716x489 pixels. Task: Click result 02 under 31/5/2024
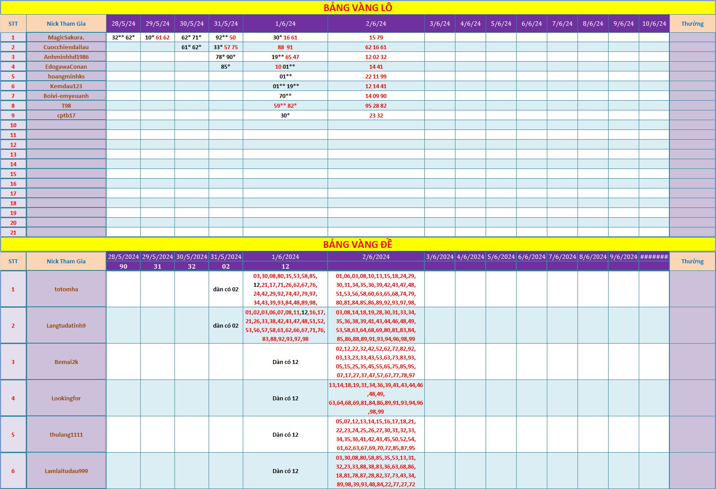(x=226, y=266)
